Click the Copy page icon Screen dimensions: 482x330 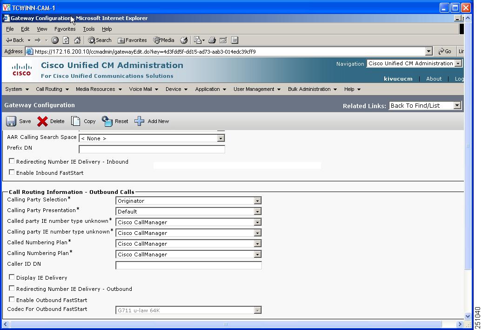point(76,121)
